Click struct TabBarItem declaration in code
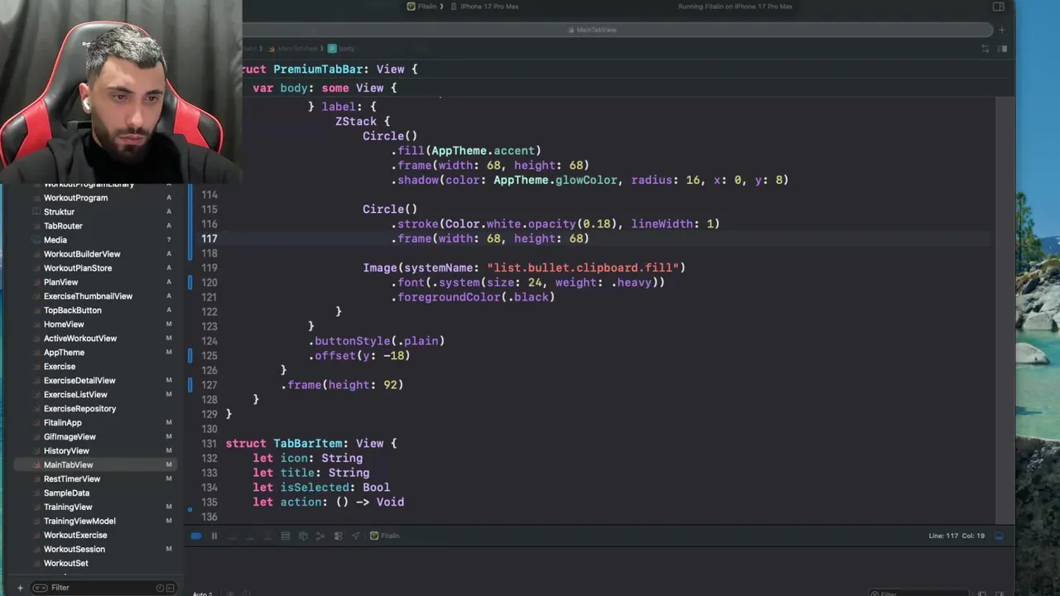Viewport: 1060px width, 596px height. [311, 444]
